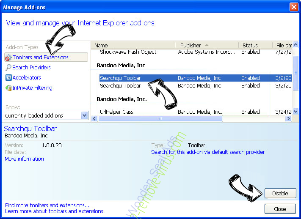Image resolution: width=301 pixels, height=219 pixels.
Task: Select the second Searchqu Toolbar entry
Action: click(120, 86)
